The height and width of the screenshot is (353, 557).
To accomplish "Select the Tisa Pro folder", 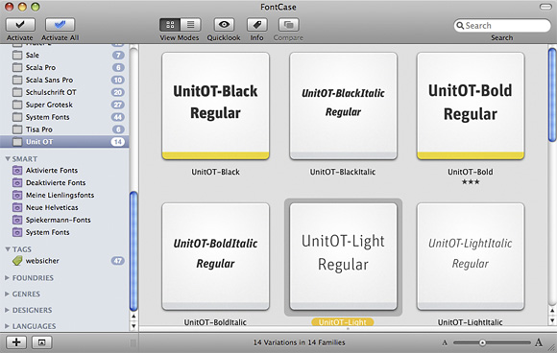I will point(64,129).
